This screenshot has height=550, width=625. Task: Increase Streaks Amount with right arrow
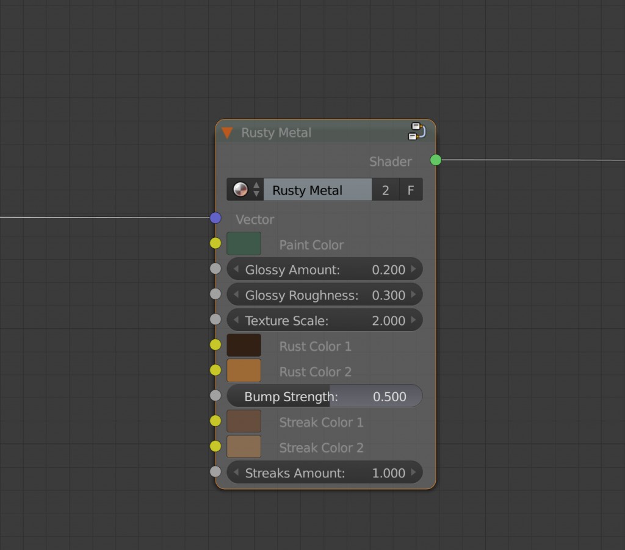click(x=413, y=473)
